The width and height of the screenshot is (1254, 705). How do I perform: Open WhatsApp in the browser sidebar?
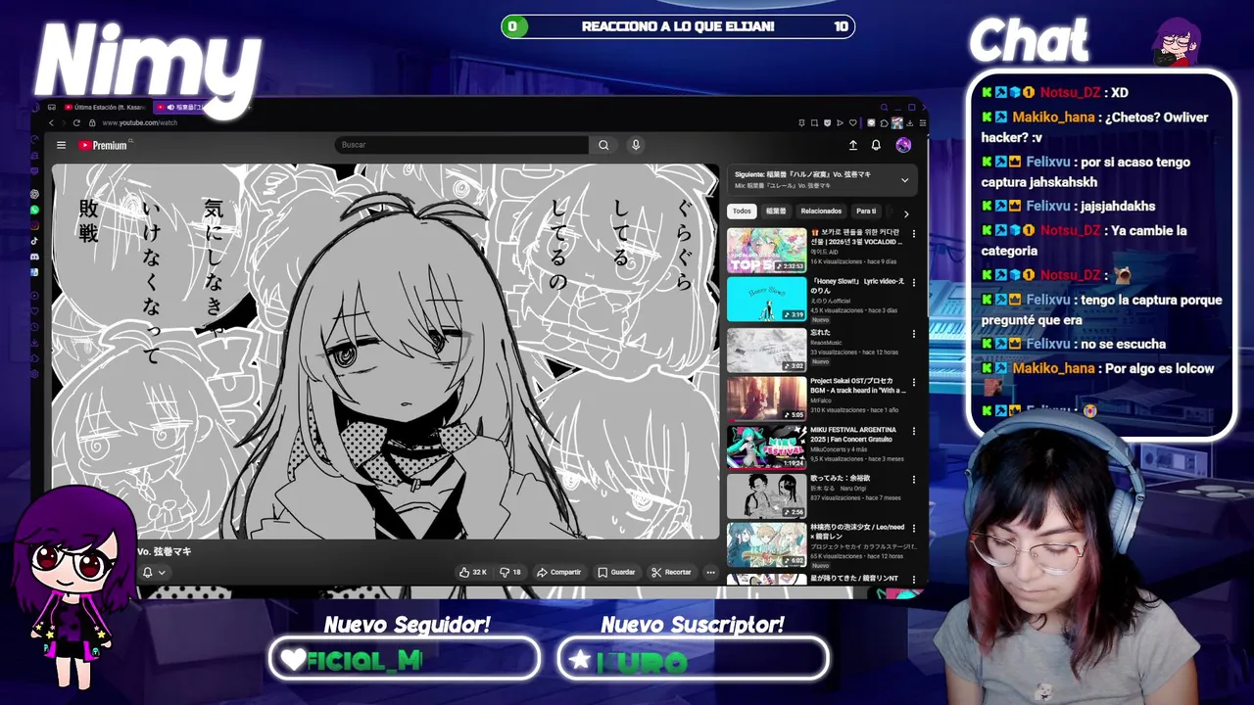(34, 210)
